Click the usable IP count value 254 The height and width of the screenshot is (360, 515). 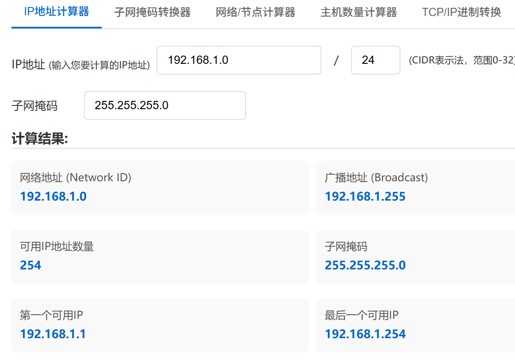point(30,265)
